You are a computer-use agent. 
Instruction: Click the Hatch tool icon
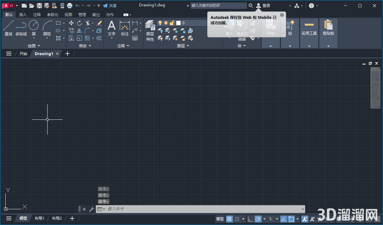[x=58, y=38]
